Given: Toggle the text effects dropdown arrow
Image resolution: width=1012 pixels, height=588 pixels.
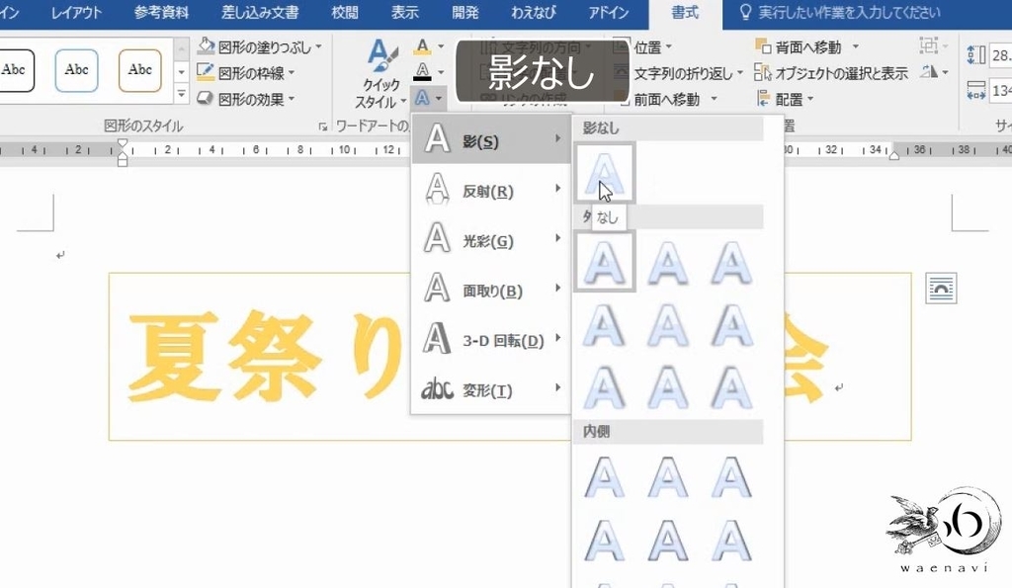Looking at the screenshot, I should 439,98.
